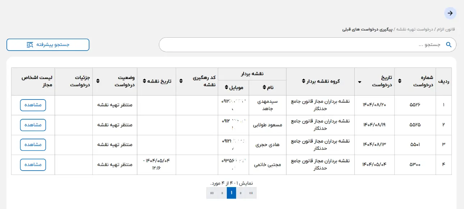Viewport: 464px width, 209px height.
Task: Sort by شماره درخواست column arrows
Action: pyautogui.click(x=400, y=81)
